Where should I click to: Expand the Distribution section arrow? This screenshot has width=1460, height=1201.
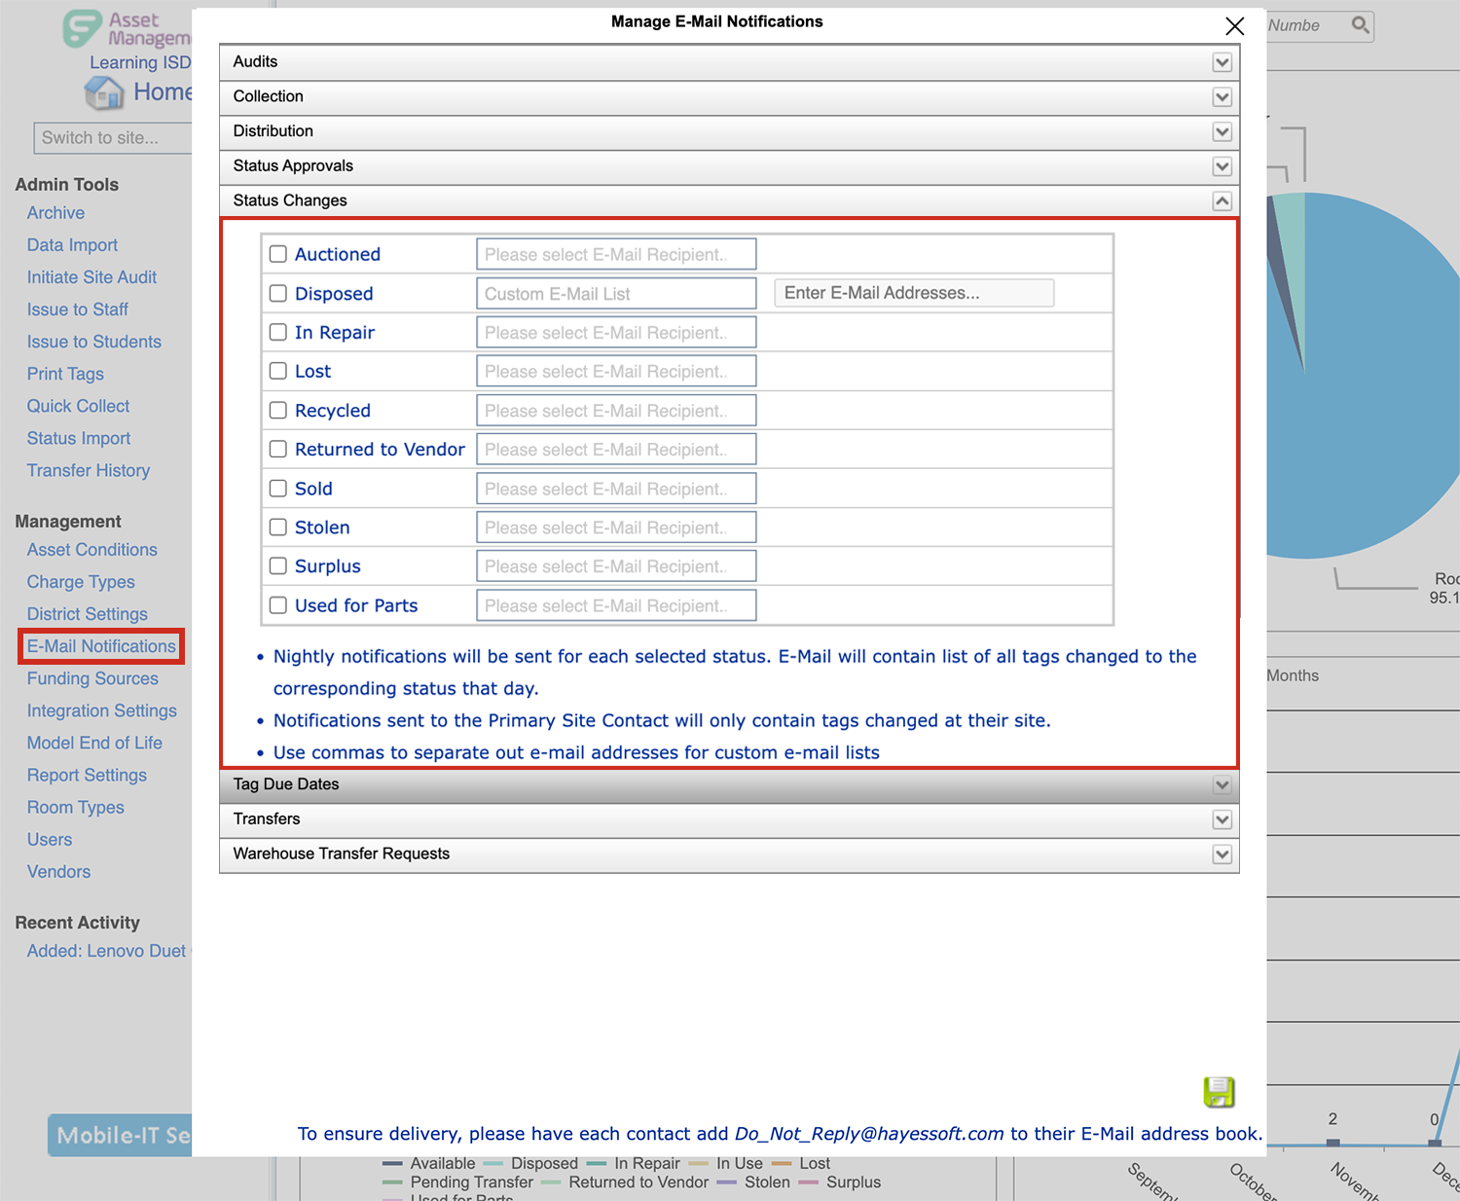1223,131
